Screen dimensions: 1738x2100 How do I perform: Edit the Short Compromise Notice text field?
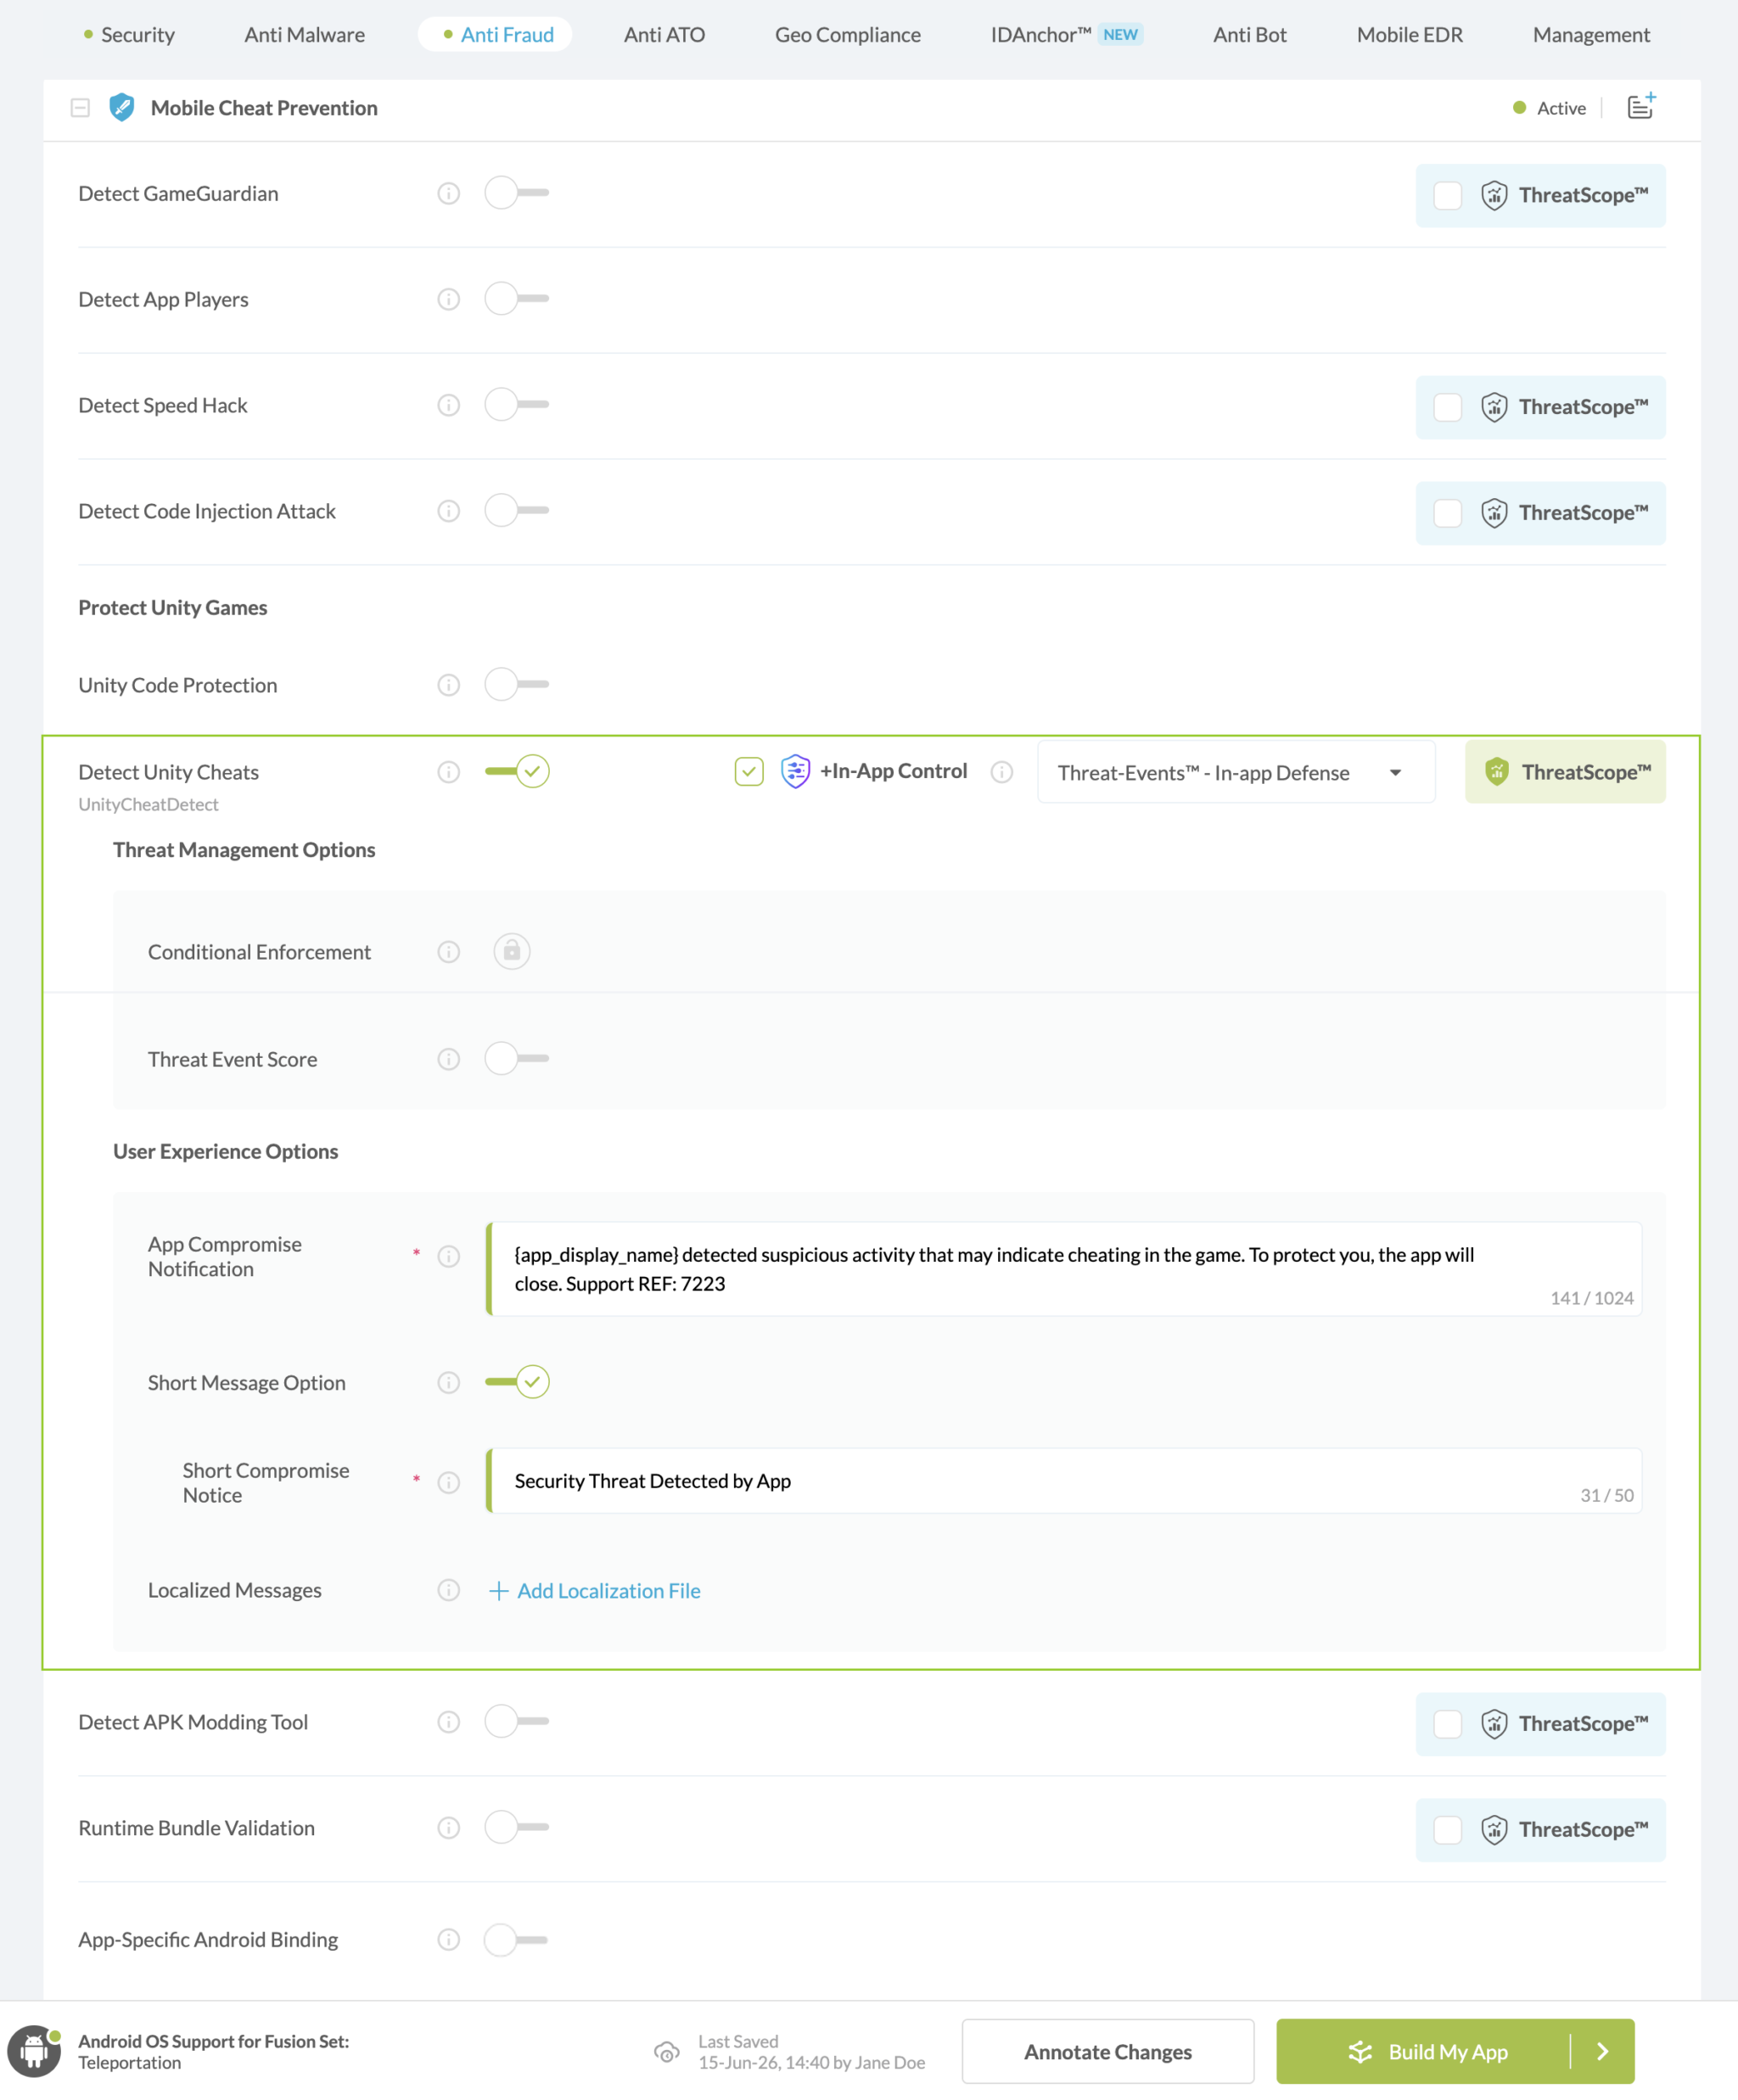click(1064, 1481)
